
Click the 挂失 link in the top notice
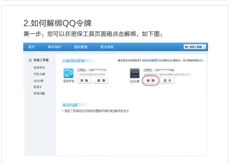(200, 60)
